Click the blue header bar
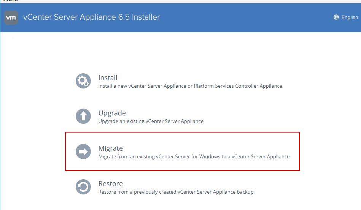 pos(230,17)
